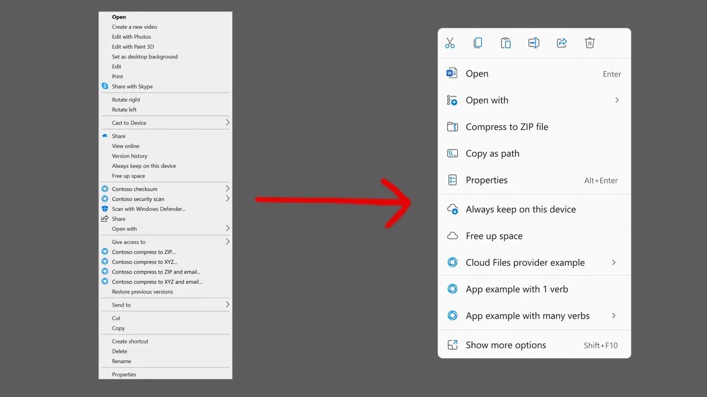Click the Skype icon of Share with Skype
This screenshot has height=397, width=707.
click(x=105, y=86)
